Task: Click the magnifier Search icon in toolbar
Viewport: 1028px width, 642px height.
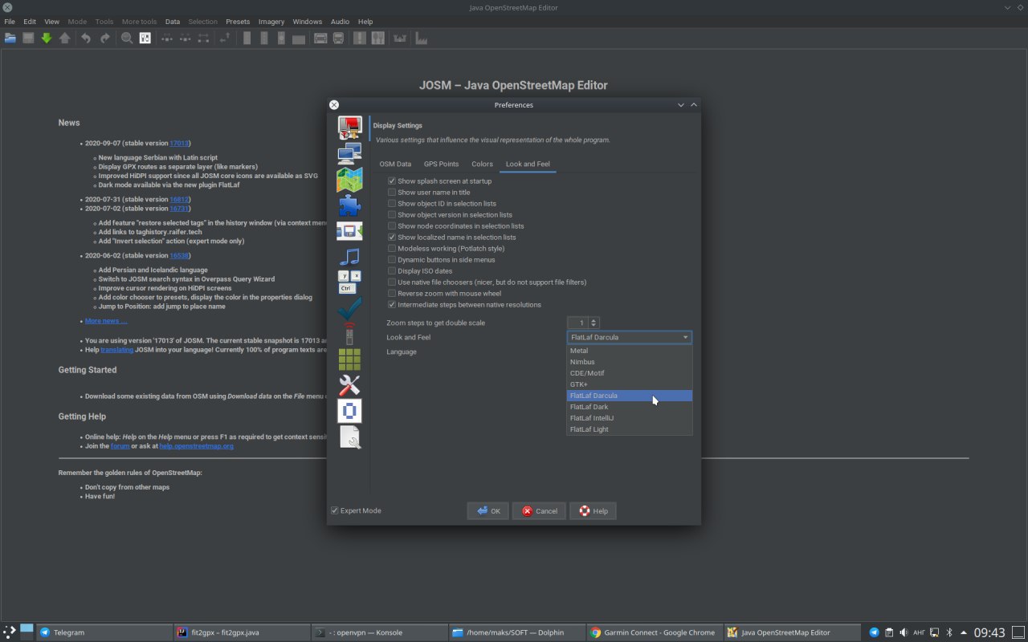Action: (x=127, y=38)
